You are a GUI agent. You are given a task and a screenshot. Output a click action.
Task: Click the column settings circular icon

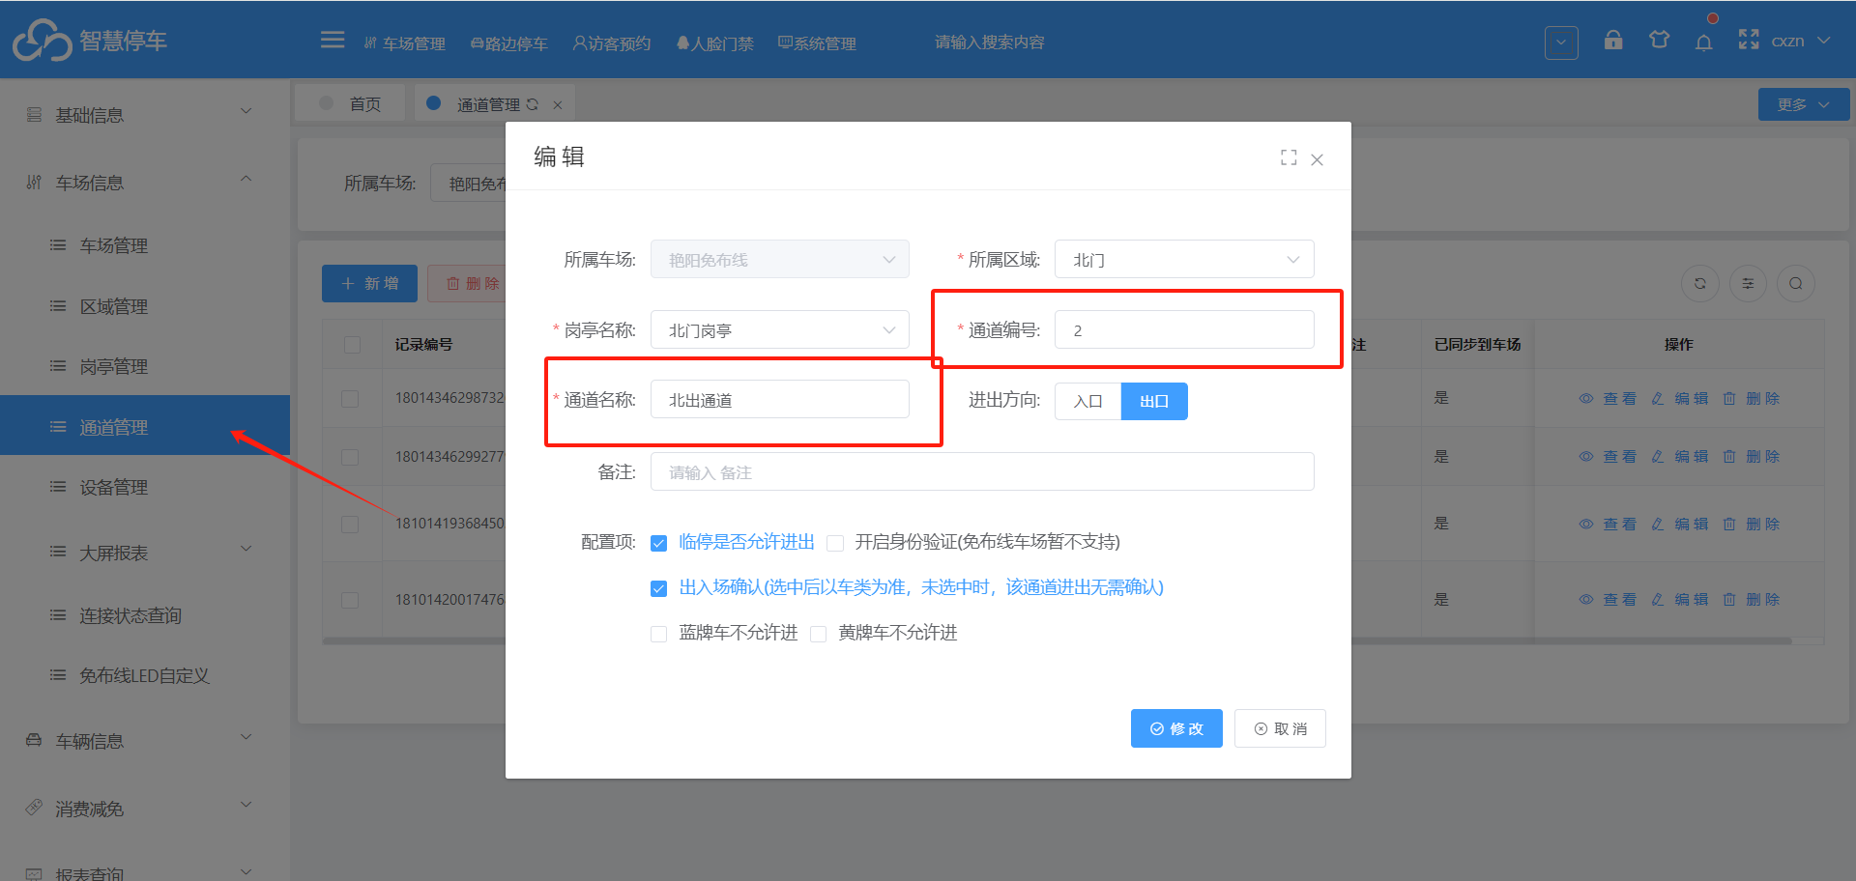pyautogui.click(x=1748, y=283)
